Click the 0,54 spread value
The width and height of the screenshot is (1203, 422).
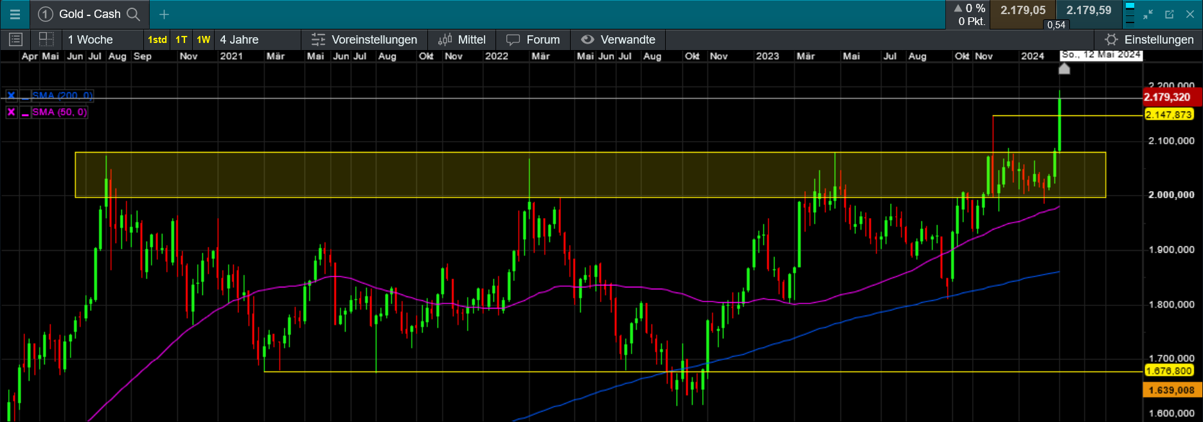point(1056,25)
